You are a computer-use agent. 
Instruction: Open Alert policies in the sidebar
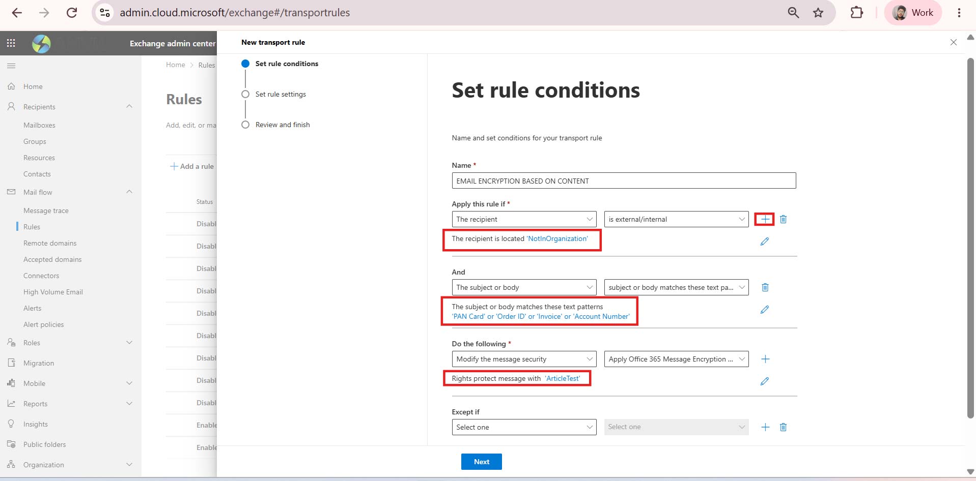tap(43, 324)
